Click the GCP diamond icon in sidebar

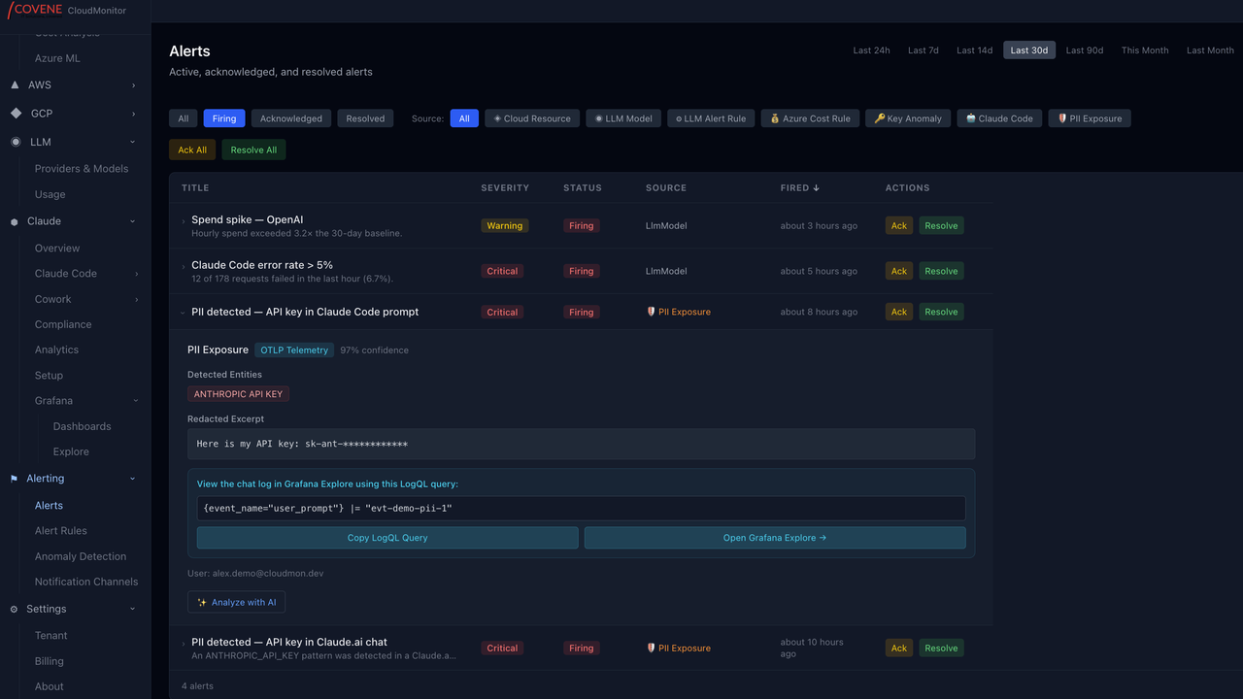15,114
